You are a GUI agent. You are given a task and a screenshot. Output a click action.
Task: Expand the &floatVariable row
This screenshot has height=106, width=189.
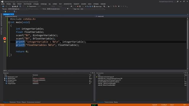click(5, 79)
